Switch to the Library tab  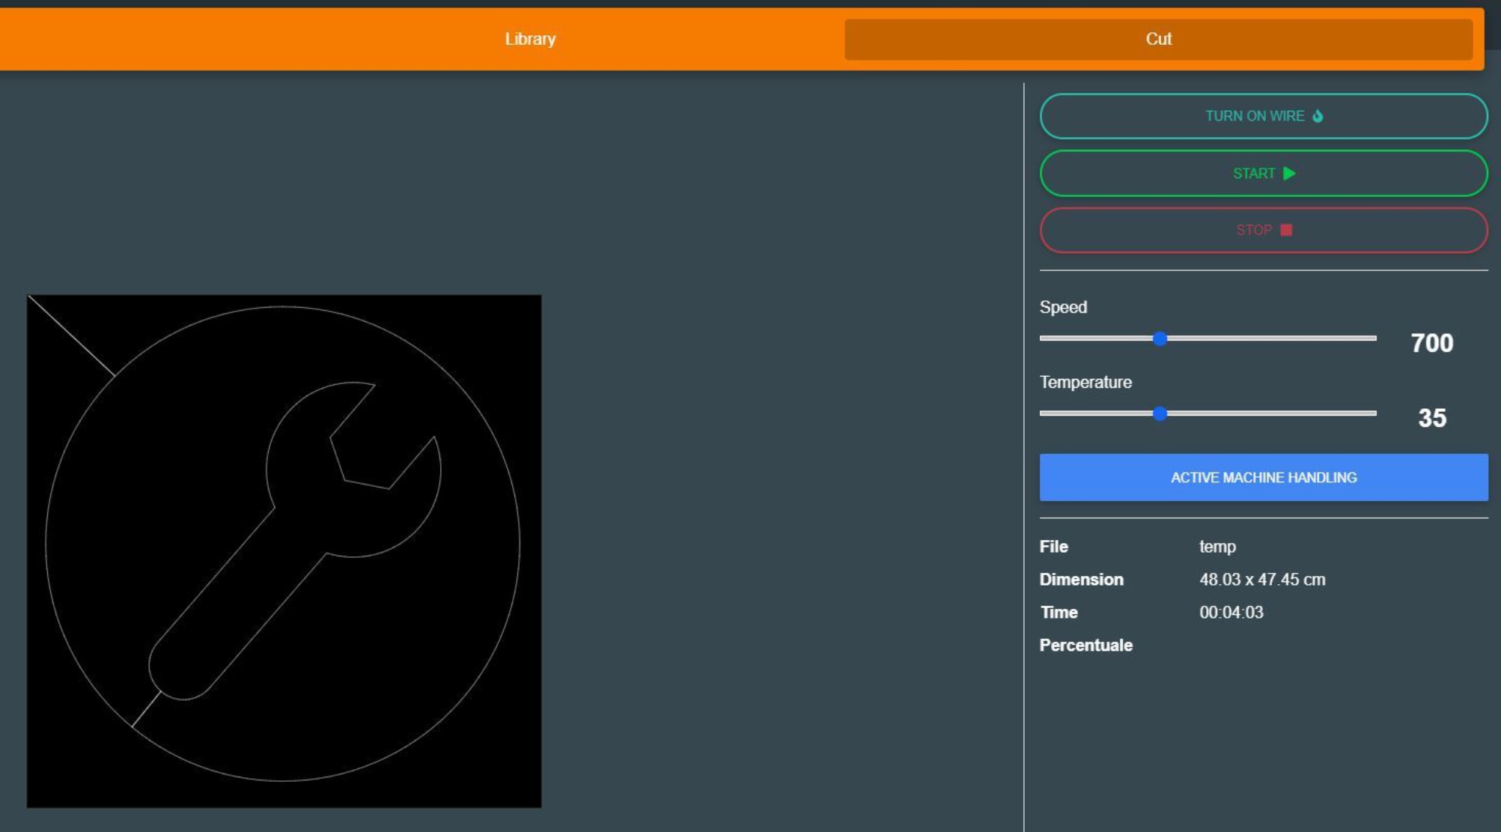click(530, 39)
